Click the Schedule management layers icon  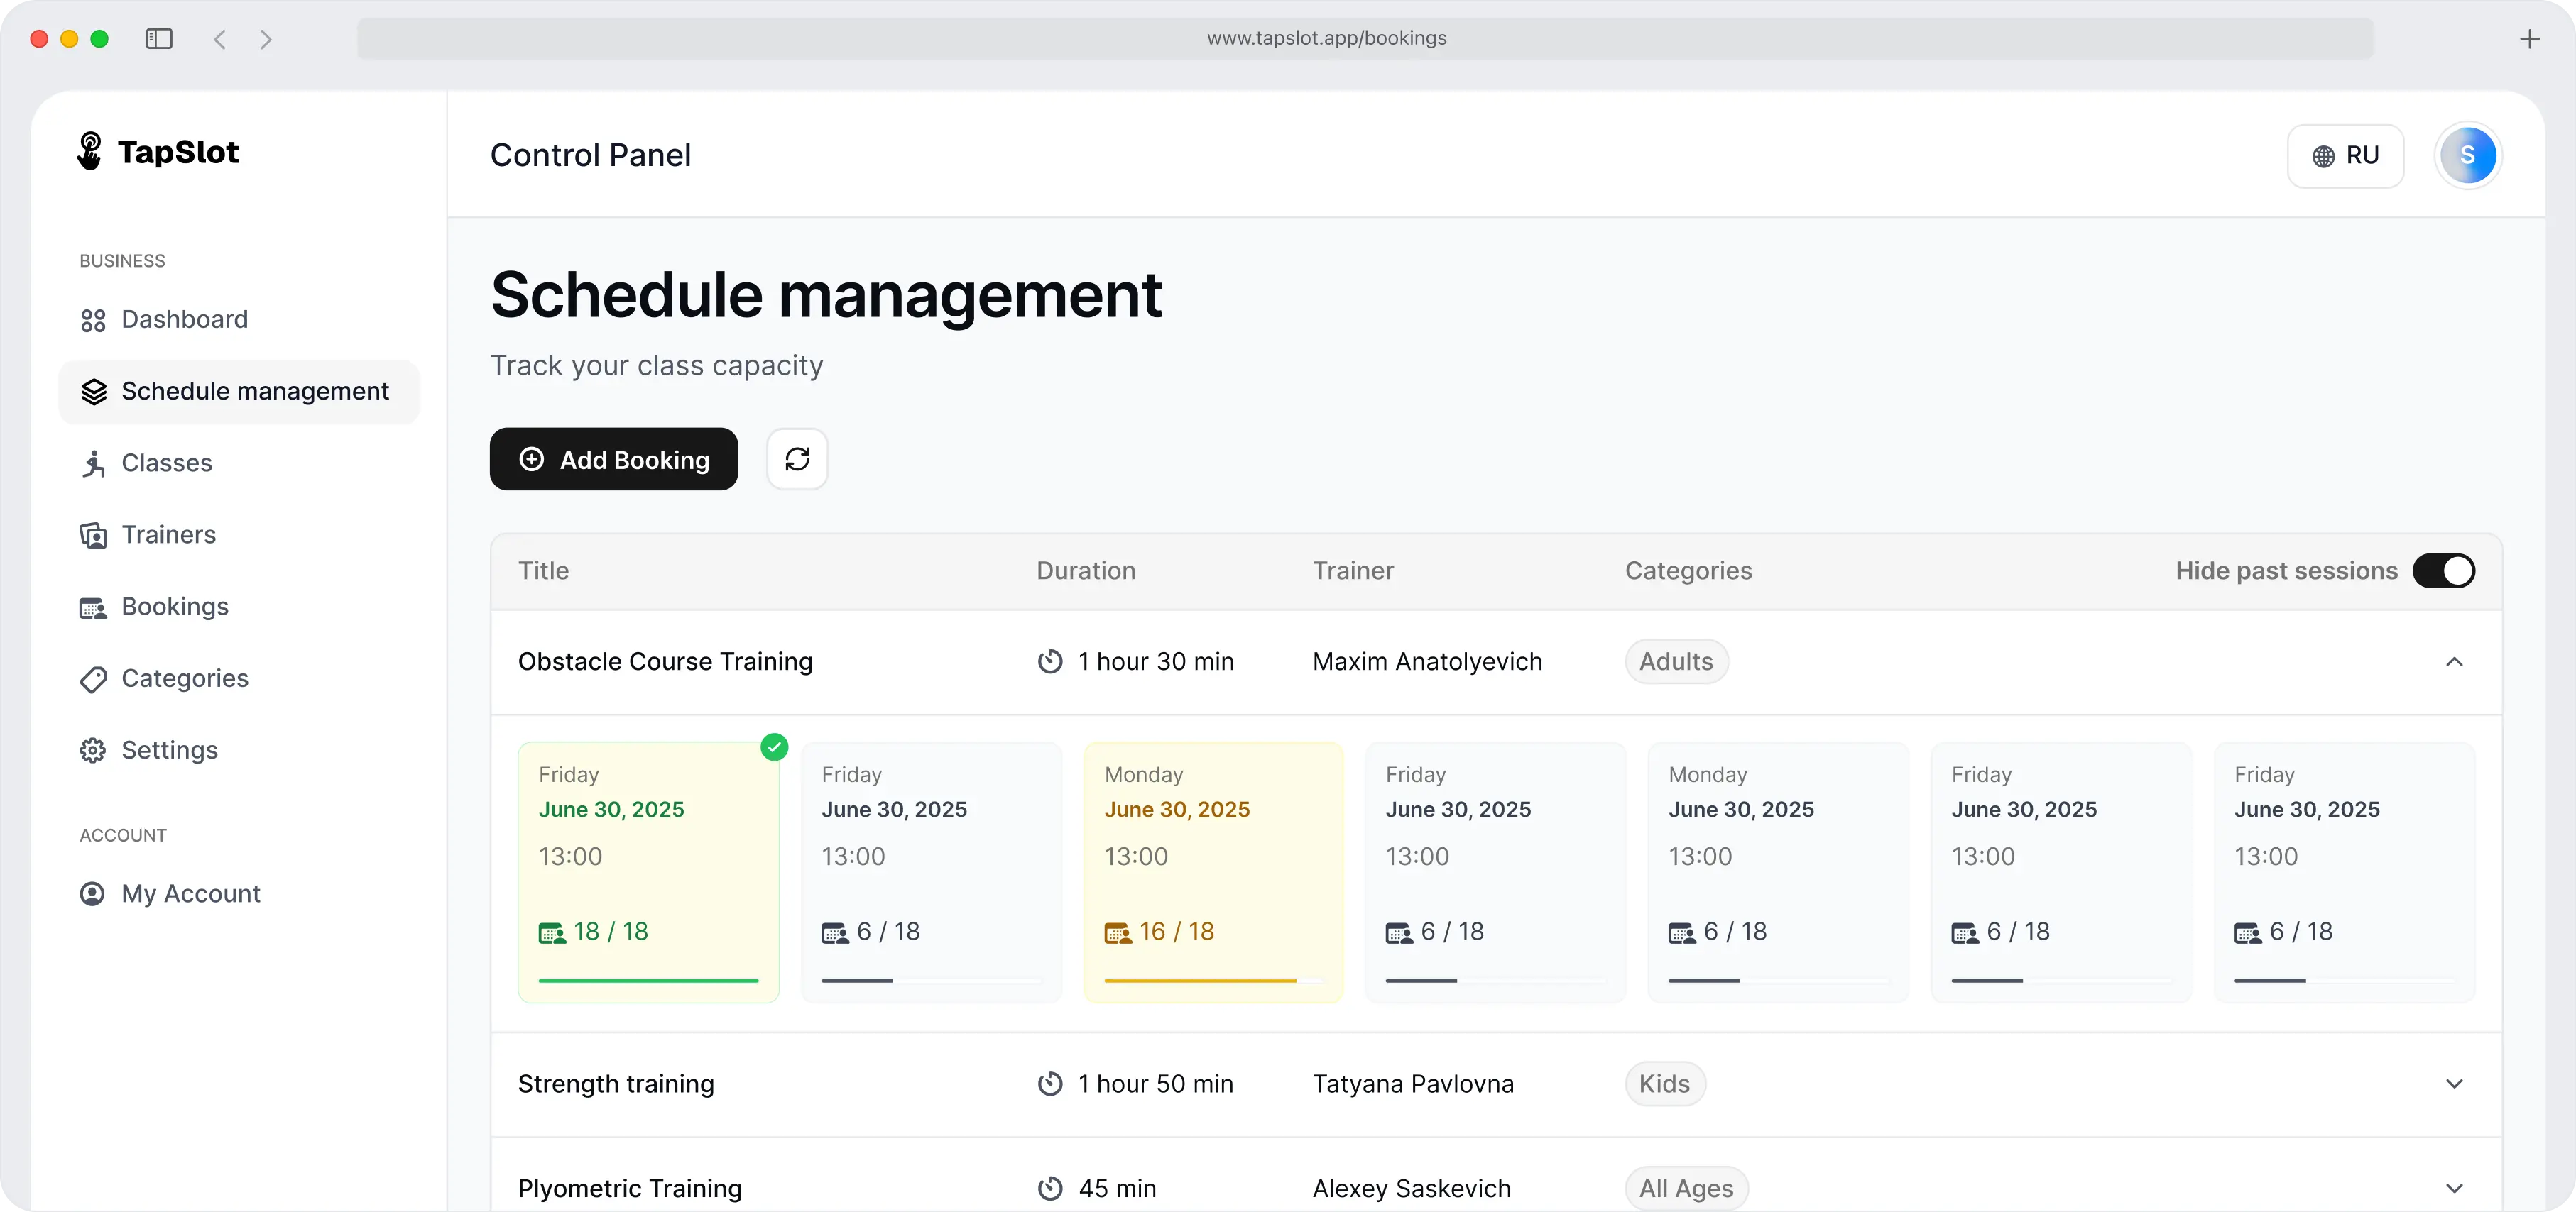(93, 392)
